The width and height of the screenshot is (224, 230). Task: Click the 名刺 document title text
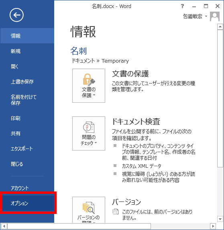[x=79, y=51]
